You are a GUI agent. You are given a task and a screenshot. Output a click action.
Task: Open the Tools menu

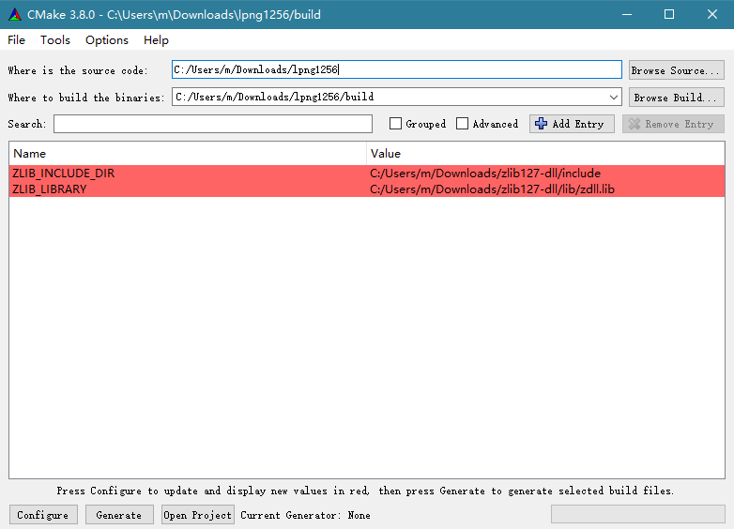tap(55, 39)
